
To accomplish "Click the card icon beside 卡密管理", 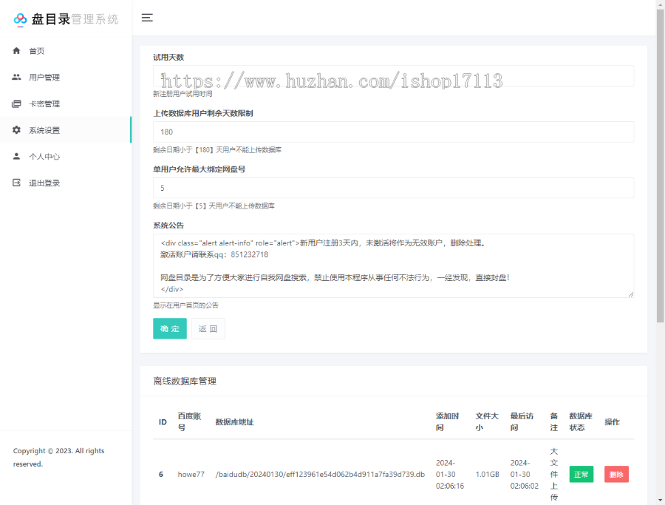I will point(16,104).
